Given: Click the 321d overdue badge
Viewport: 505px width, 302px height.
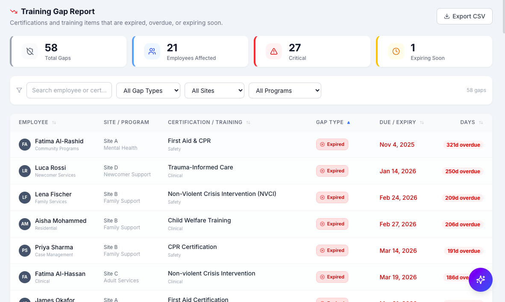Looking at the screenshot, I should (463, 145).
